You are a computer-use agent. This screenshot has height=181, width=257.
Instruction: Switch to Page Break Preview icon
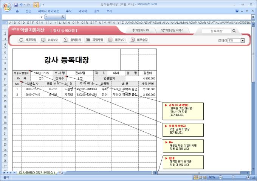point(205,177)
